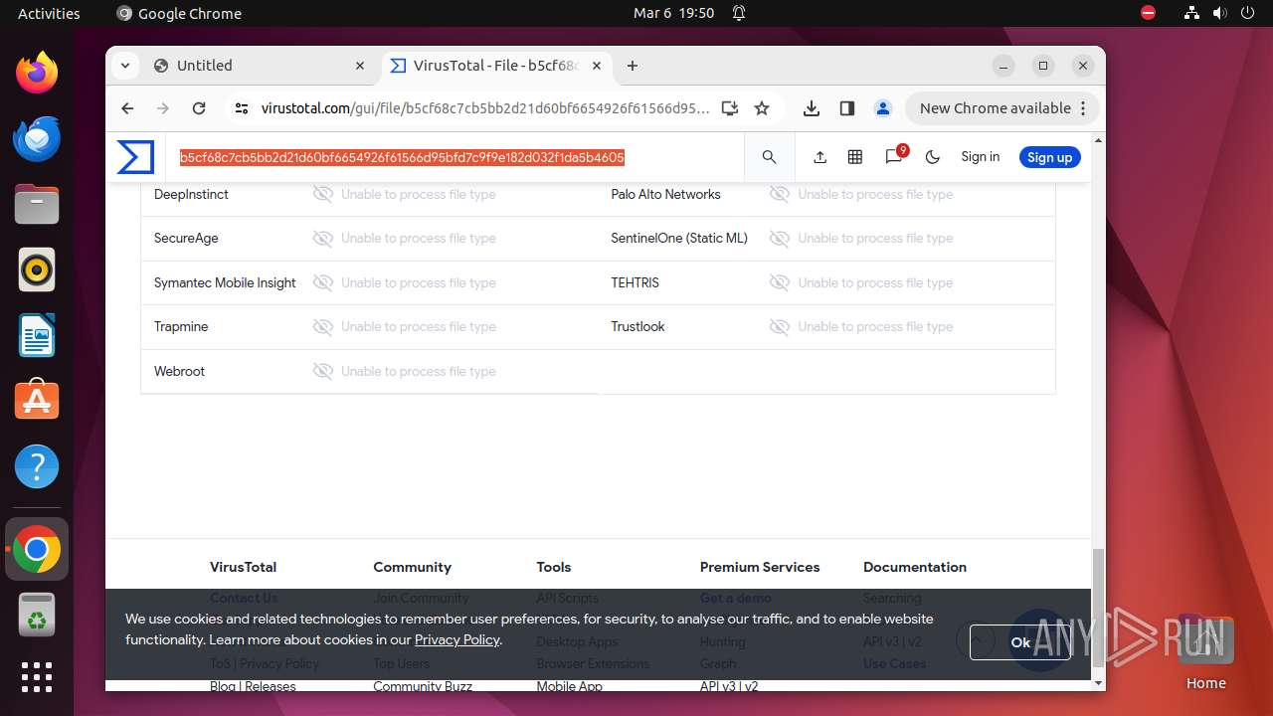This screenshot has height=716, width=1273.
Task: Open the notifications icon with badge 9
Action: point(895,155)
